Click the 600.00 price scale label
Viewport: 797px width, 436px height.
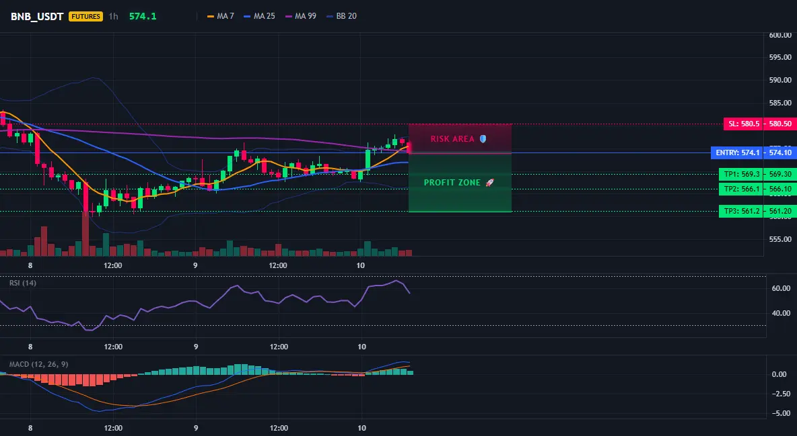tap(780, 35)
